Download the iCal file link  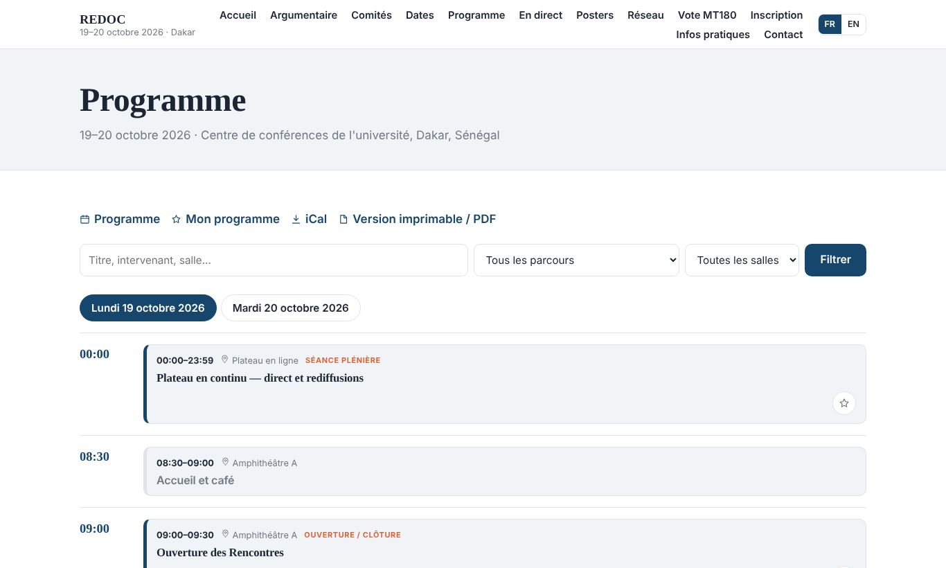click(x=309, y=220)
